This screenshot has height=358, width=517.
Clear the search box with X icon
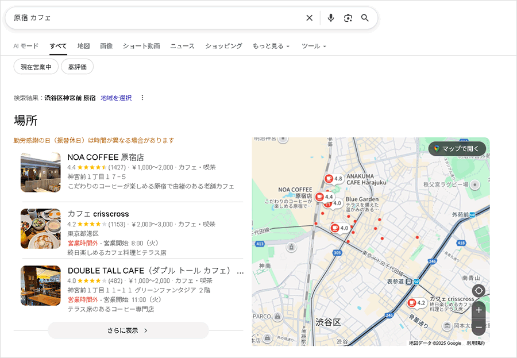(x=310, y=18)
